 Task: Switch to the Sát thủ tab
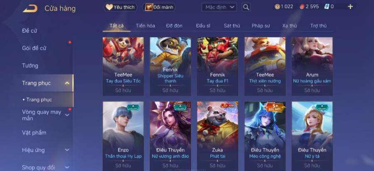[232, 26]
